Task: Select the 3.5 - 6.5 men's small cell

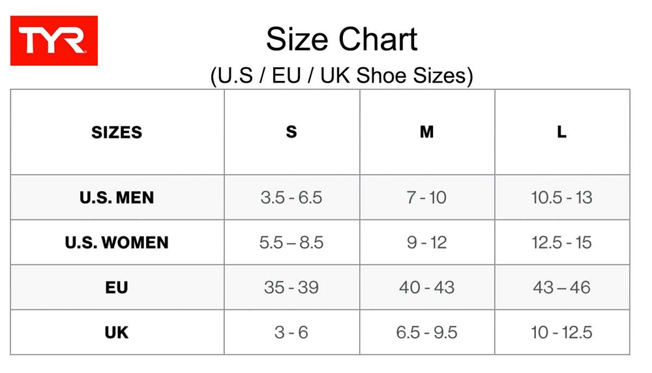Action: (x=291, y=197)
